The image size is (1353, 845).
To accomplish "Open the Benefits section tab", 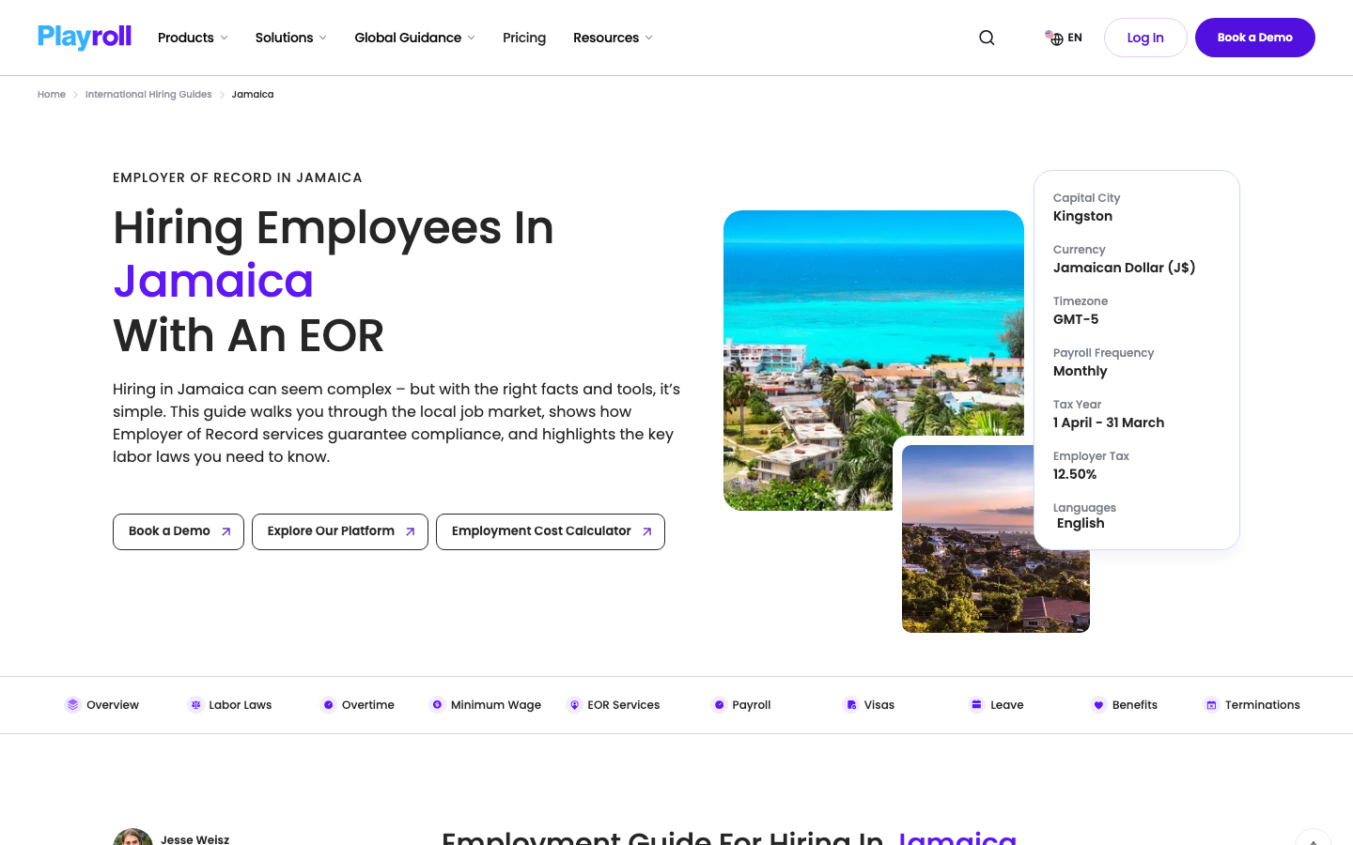I will point(1125,705).
